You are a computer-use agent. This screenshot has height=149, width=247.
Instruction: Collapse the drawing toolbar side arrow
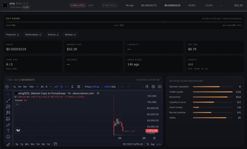[12, 136]
